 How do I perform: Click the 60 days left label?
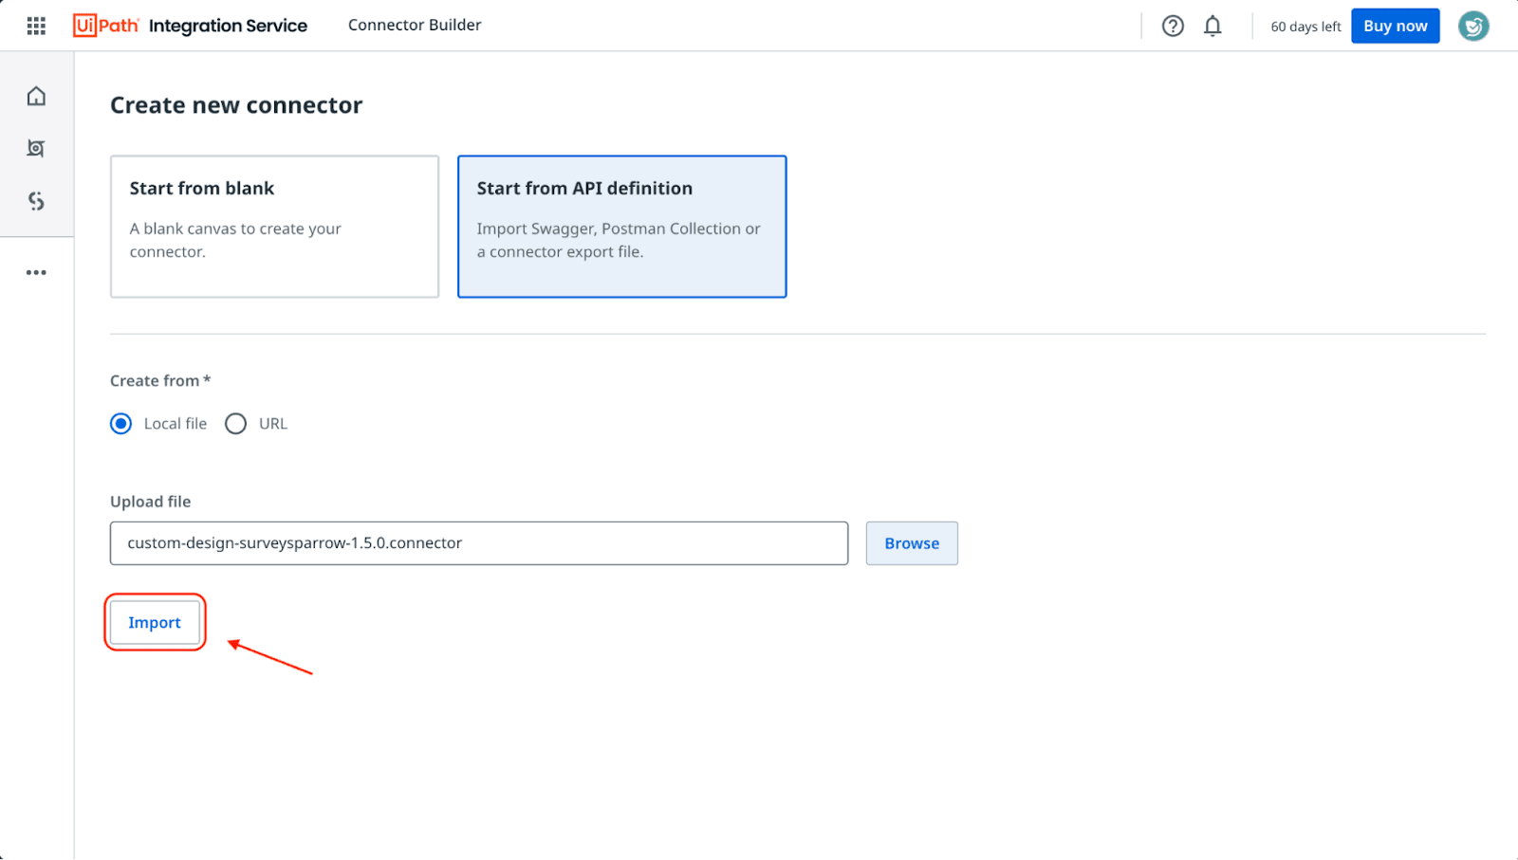[x=1305, y=27]
